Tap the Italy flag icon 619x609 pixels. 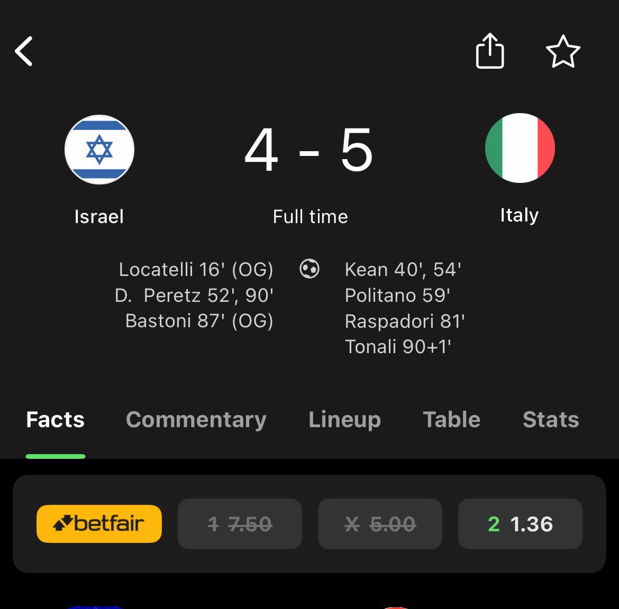520,148
